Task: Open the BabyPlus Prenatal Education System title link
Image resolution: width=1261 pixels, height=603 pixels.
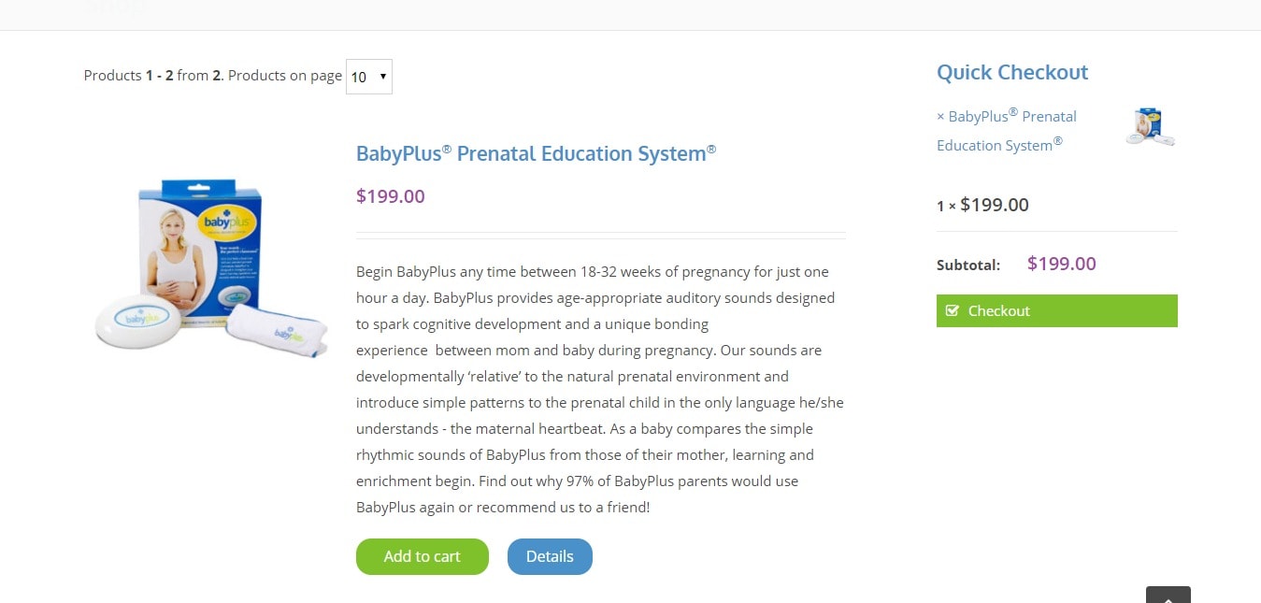Action: click(536, 153)
